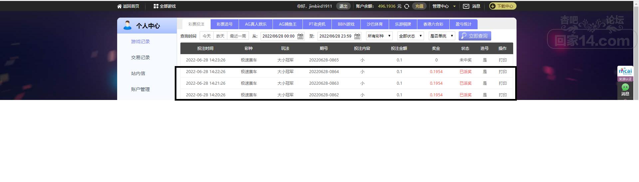Click the username jimbird1911
This screenshot has height=182, width=639.
pos(320,6)
